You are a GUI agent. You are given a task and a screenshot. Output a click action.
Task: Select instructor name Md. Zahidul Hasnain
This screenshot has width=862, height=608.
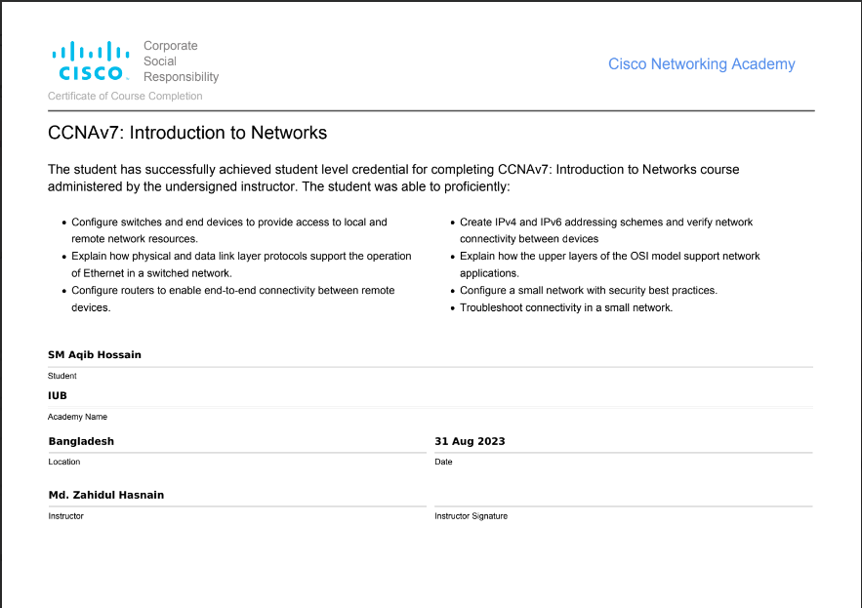point(106,495)
